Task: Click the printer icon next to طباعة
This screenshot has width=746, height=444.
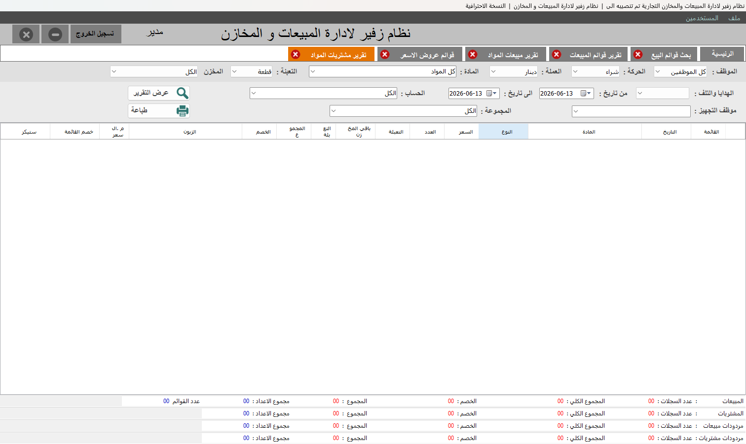Action: tap(183, 111)
